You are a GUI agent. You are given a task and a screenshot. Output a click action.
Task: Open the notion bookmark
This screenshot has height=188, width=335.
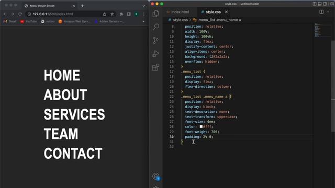(48, 21)
